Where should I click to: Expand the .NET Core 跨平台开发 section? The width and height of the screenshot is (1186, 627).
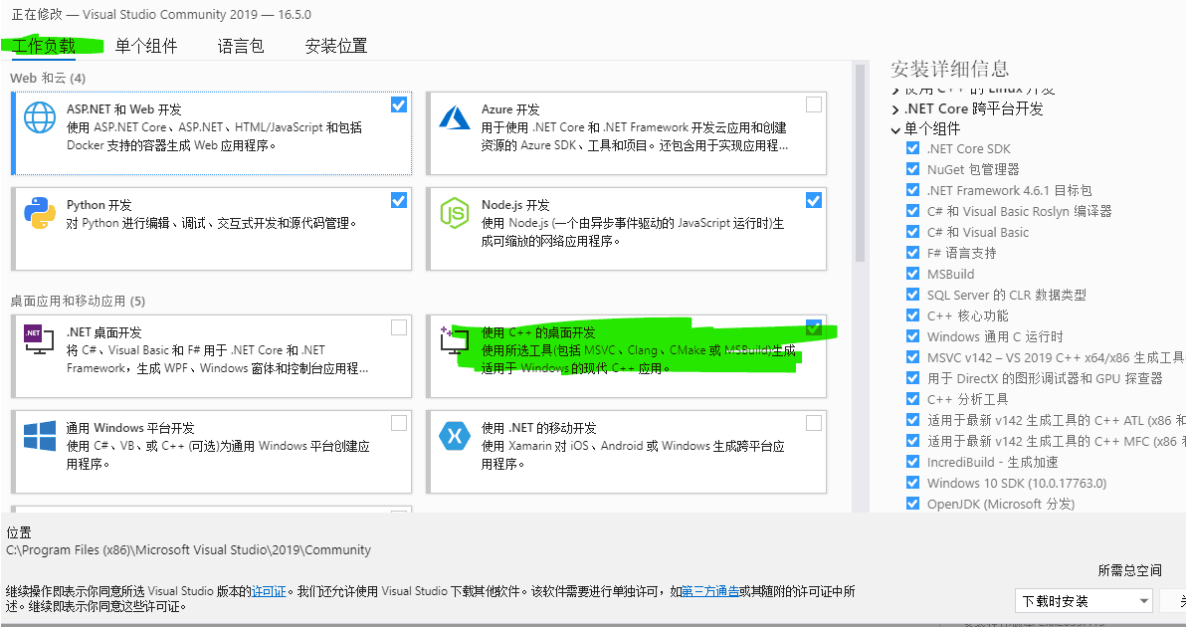point(895,109)
